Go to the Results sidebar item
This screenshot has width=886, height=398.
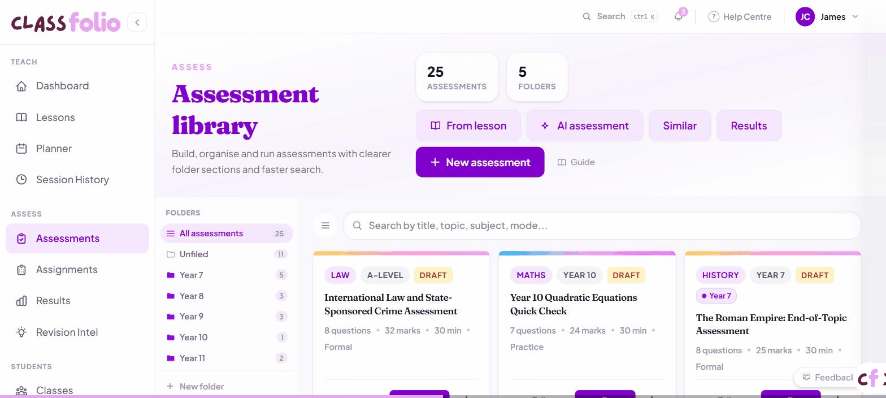click(77, 301)
